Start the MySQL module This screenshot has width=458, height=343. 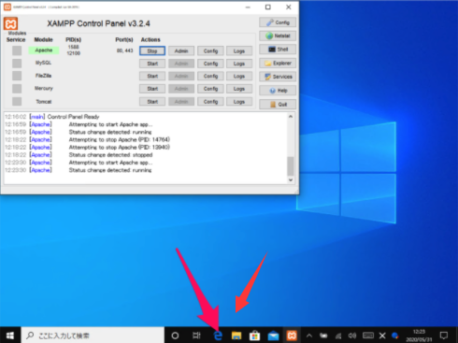[x=152, y=64]
